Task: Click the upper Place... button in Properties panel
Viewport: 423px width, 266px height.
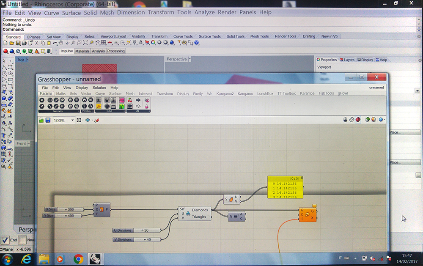Action: [405, 132]
